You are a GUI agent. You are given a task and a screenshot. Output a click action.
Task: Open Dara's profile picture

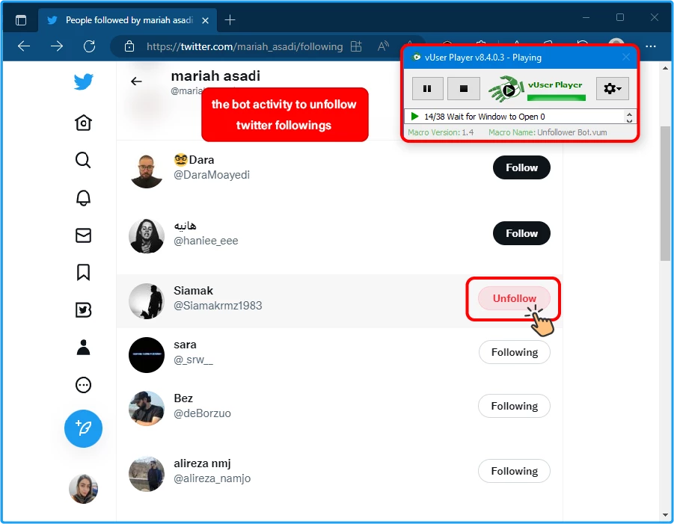click(x=147, y=171)
